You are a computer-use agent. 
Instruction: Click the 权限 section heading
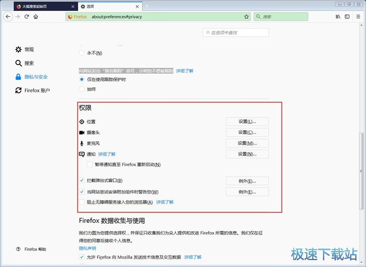click(85, 108)
